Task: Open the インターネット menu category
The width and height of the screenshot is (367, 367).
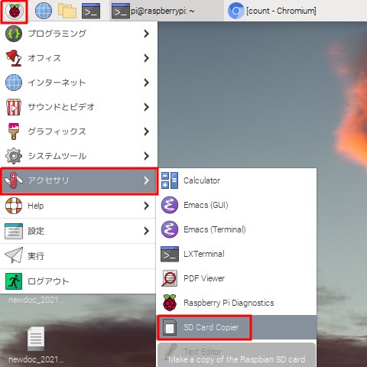Action: pyautogui.click(x=78, y=83)
